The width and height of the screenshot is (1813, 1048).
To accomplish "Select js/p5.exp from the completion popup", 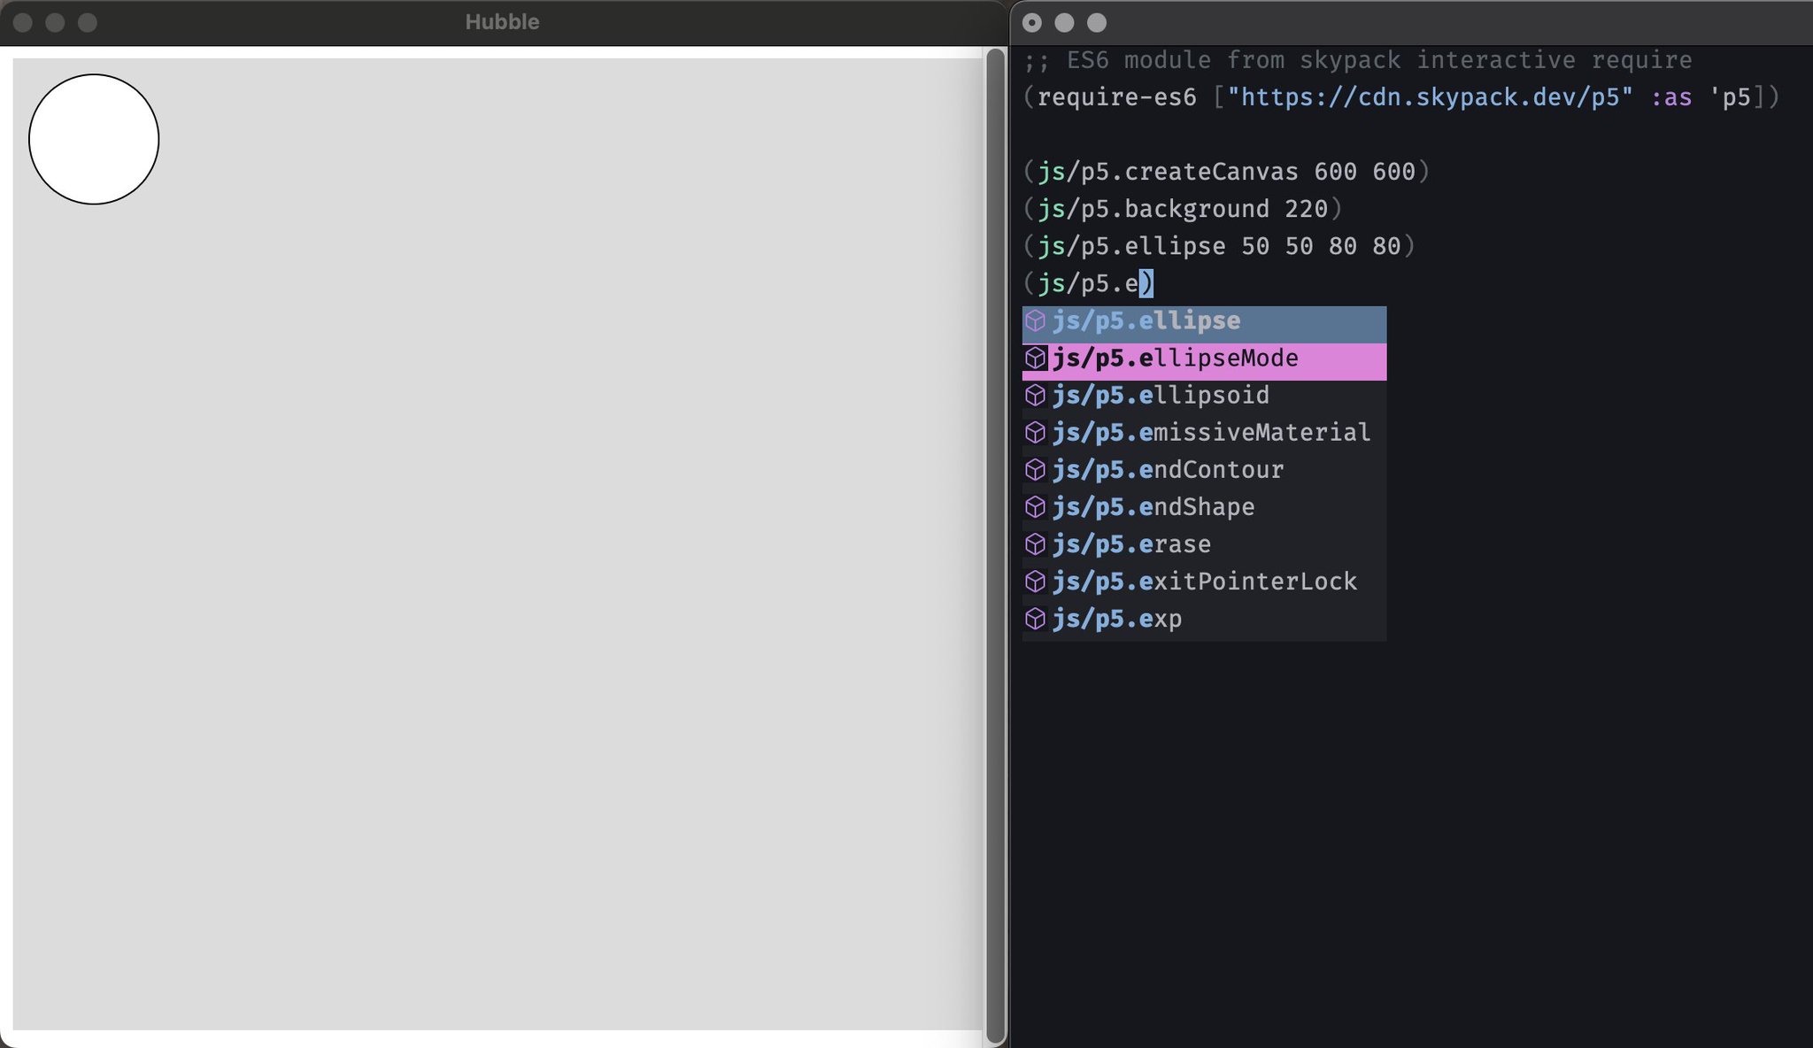I will click(1117, 618).
